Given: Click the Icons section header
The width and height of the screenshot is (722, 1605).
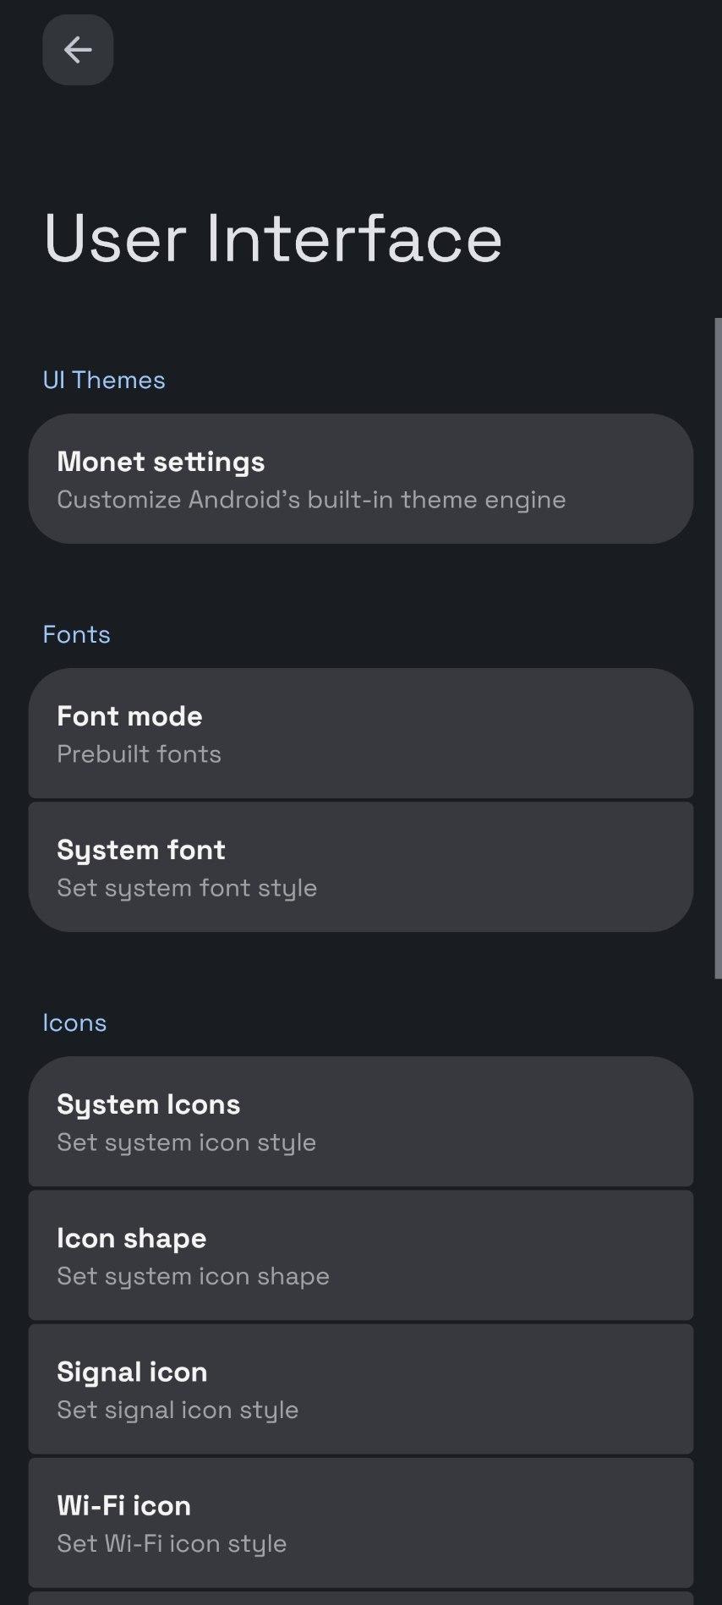Looking at the screenshot, I should [74, 1023].
